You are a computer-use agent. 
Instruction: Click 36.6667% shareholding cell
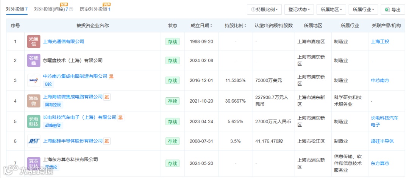(x=236, y=101)
